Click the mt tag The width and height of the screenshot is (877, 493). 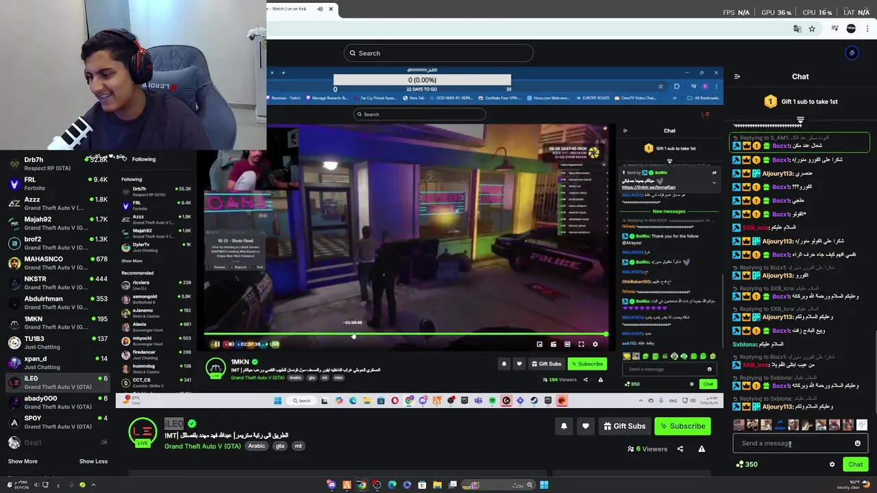tap(298, 446)
